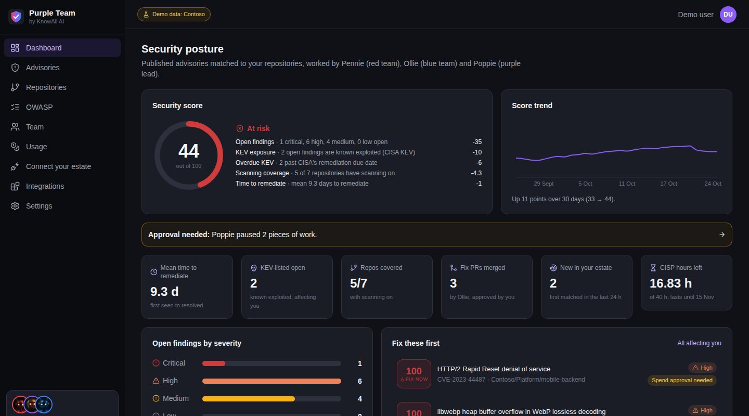Screen dimensions: 749x416
Task: Click the High severity bar
Action: coord(272,381)
